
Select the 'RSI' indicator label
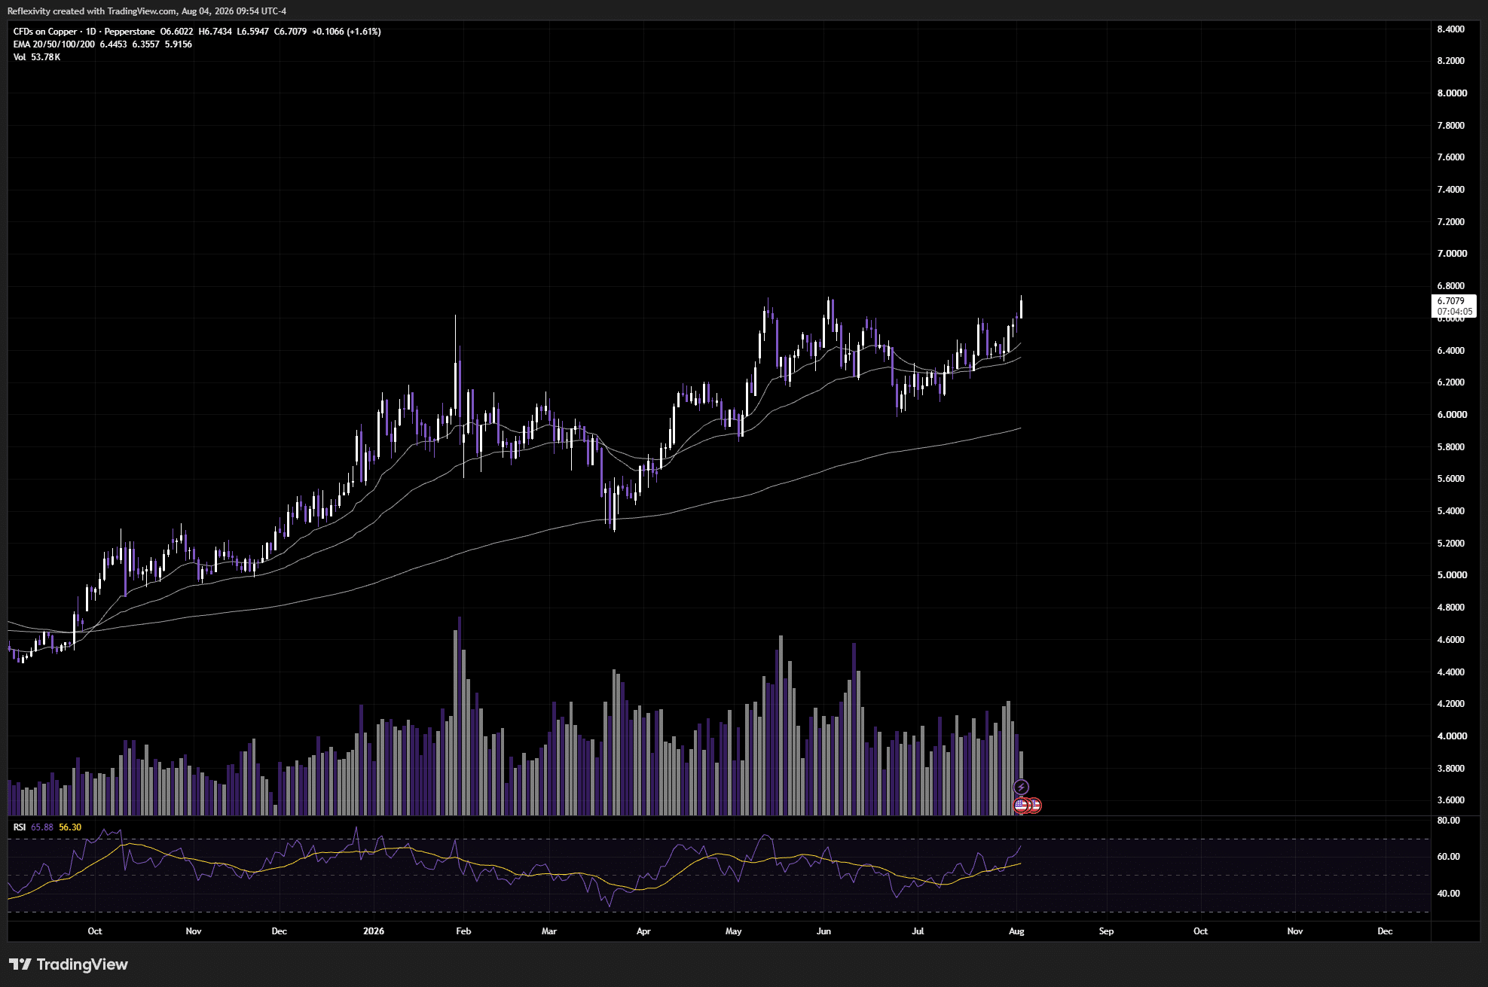point(20,827)
